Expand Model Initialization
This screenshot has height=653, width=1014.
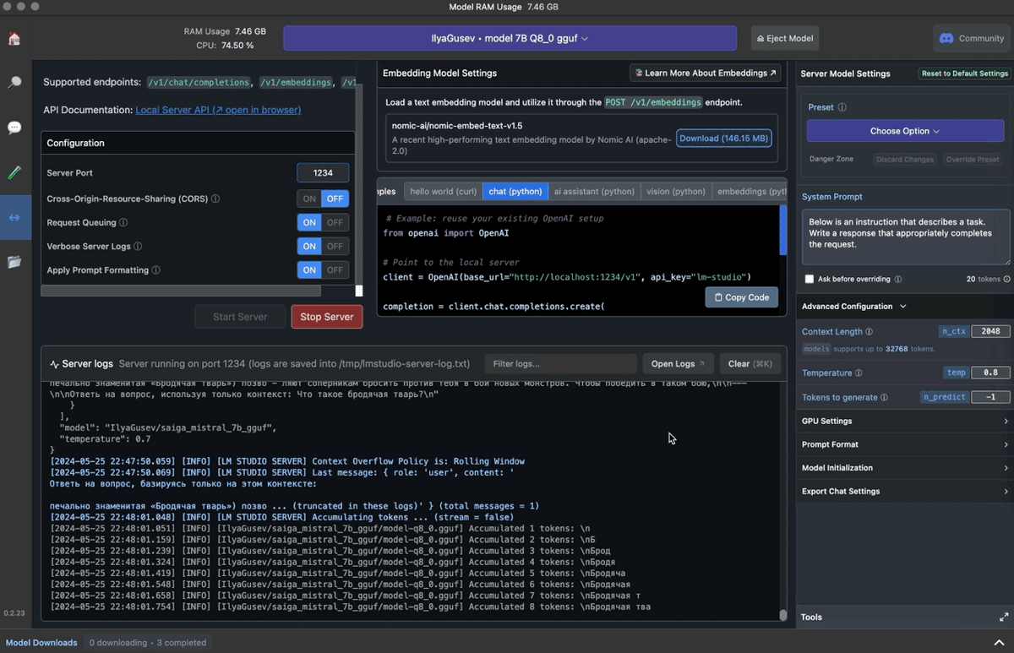(x=905, y=468)
